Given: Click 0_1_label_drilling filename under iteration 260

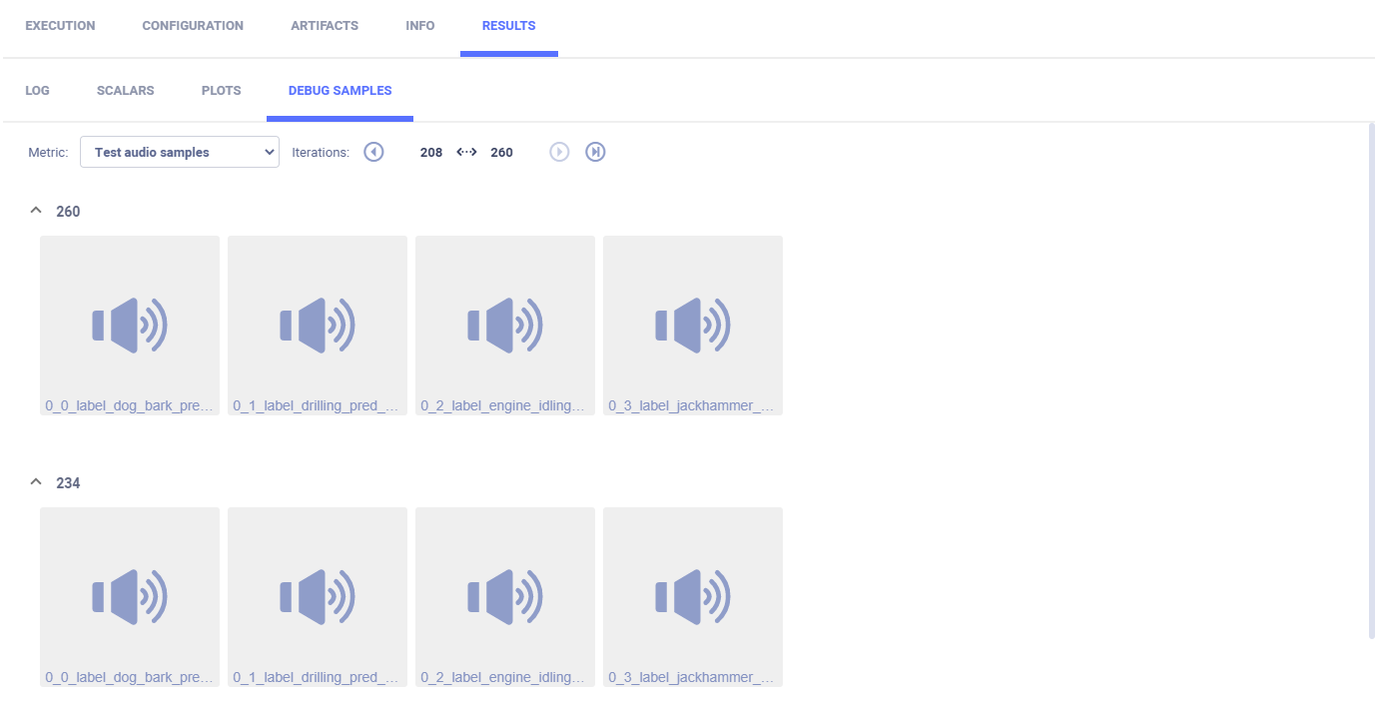Looking at the screenshot, I should click(318, 405).
